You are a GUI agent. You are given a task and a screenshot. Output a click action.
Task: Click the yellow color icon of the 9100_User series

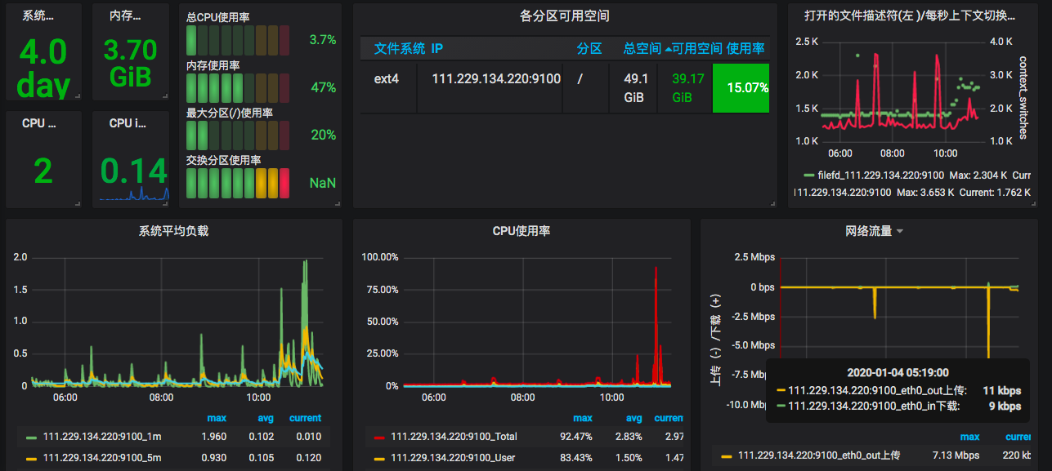click(378, 458)
